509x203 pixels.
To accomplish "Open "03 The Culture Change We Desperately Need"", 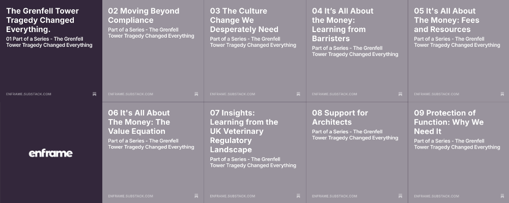I will point(244,20).
